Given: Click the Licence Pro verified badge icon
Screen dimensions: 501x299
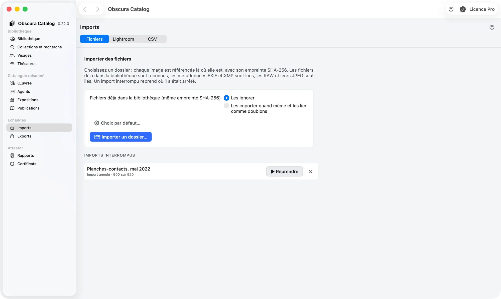Looking at the screenshot, I should pyautogui.click(x=463, y=9).
